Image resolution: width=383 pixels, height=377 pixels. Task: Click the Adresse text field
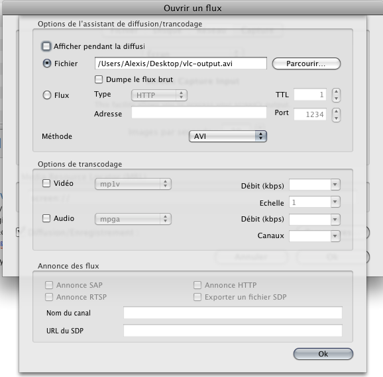[x=199, y=112]
